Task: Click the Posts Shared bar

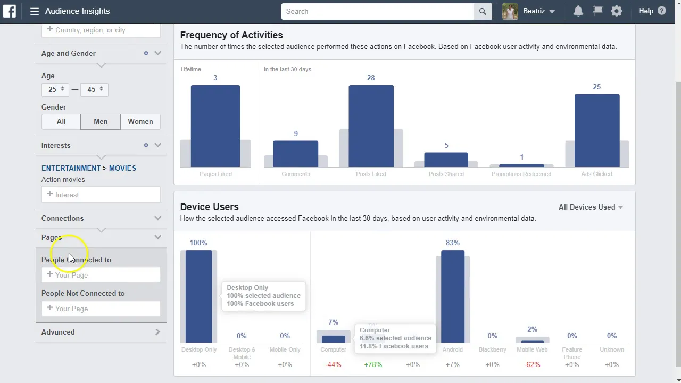Action: click(446, 160)
